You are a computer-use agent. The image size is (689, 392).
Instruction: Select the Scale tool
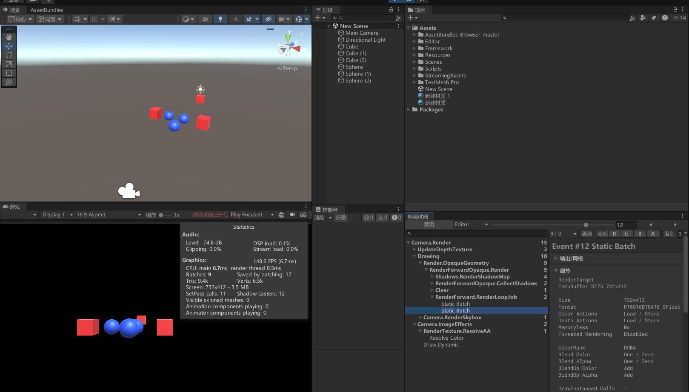[9, 64]
